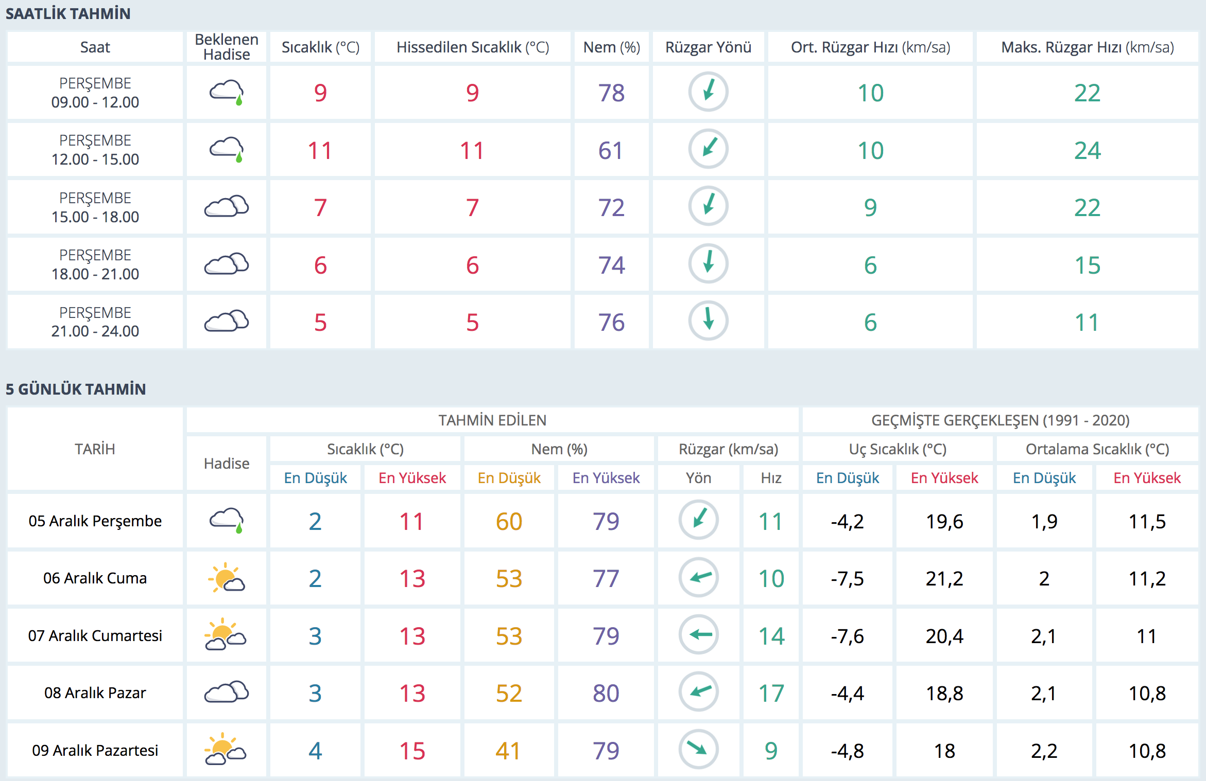Click rain cloud icon for 09.00 - 12.00
The height and width of the screenshot is (781, 1206).
point(227,93)
